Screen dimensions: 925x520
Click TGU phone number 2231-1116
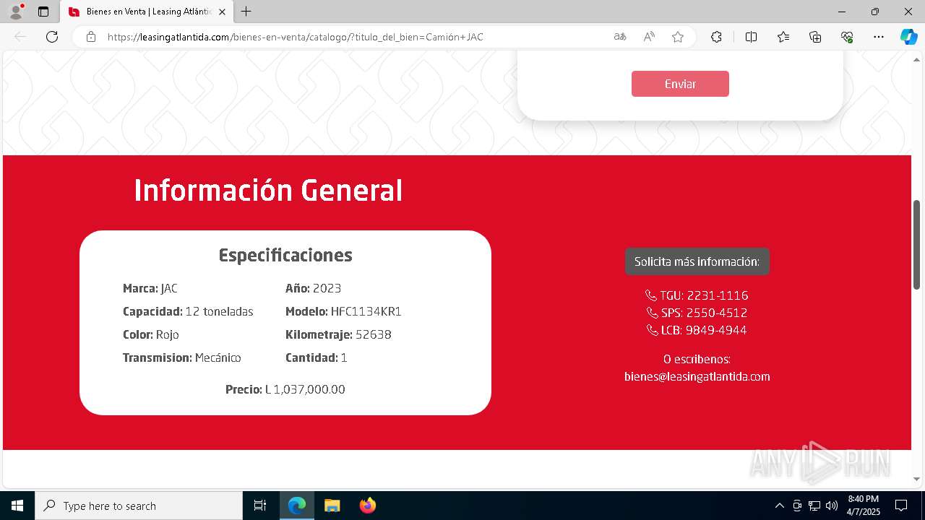tap(697, 295)
